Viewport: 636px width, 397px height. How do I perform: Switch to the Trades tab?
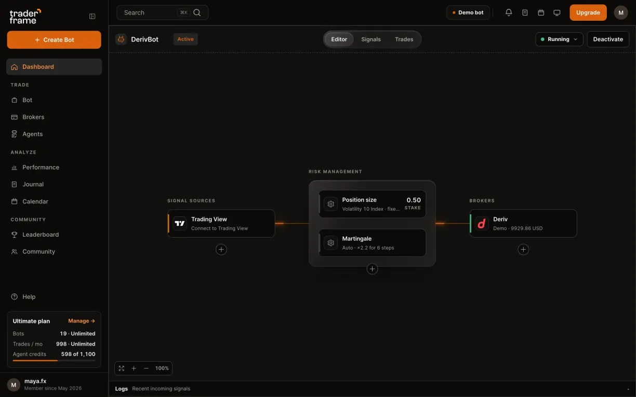point(404,39)
